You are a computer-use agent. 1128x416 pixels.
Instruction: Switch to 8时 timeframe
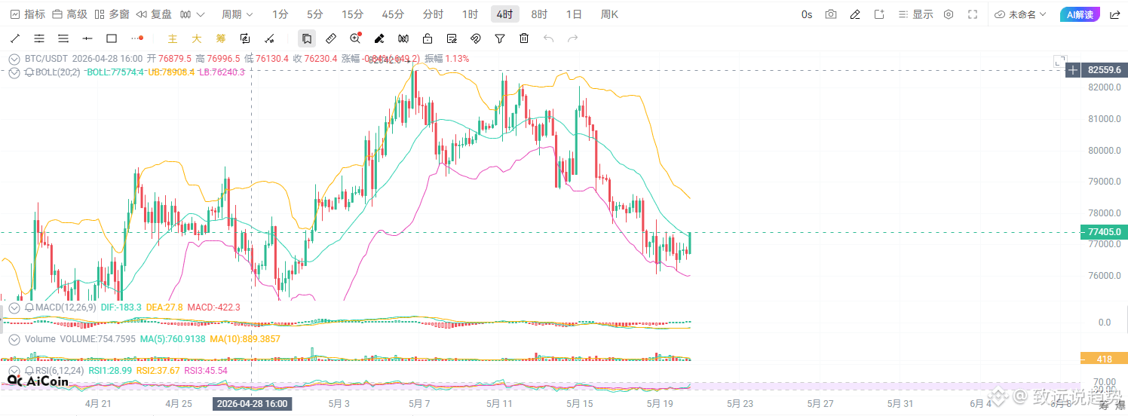(x=539, y=14)
